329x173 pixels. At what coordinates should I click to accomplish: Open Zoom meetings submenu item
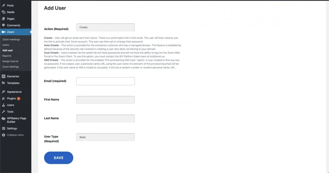(11, 40)
